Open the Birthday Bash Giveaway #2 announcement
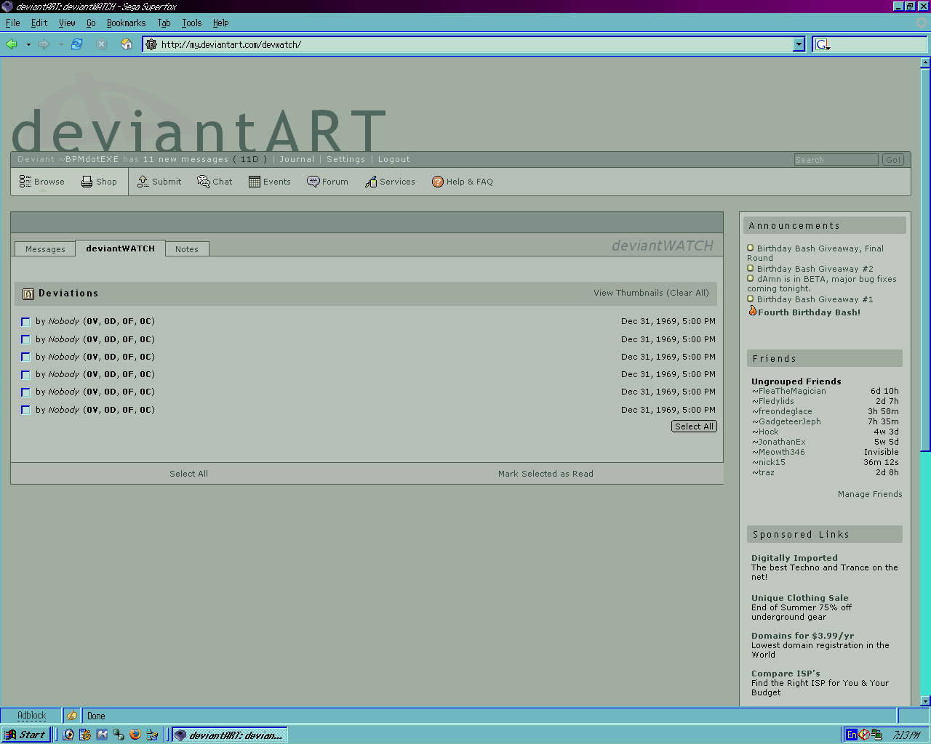Viewport: 931px width, 744px height. click(x=815, y=269)
